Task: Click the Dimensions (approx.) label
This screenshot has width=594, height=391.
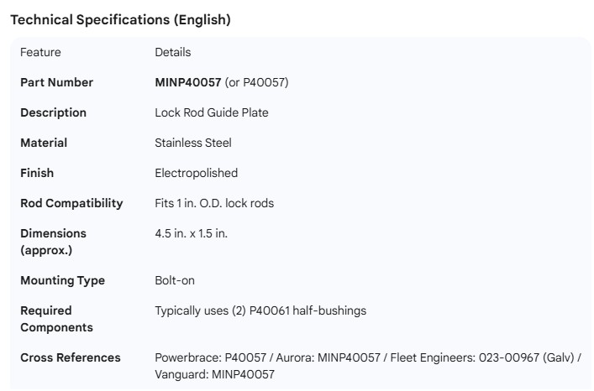Action: pos(53,242)
